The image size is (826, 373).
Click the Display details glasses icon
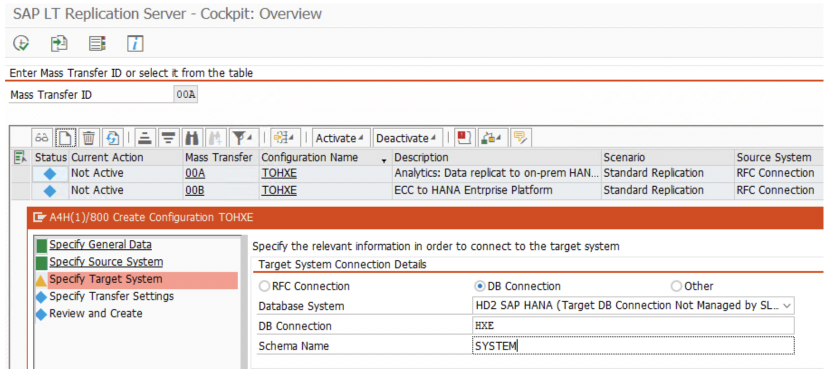click(x=41, y=138)
